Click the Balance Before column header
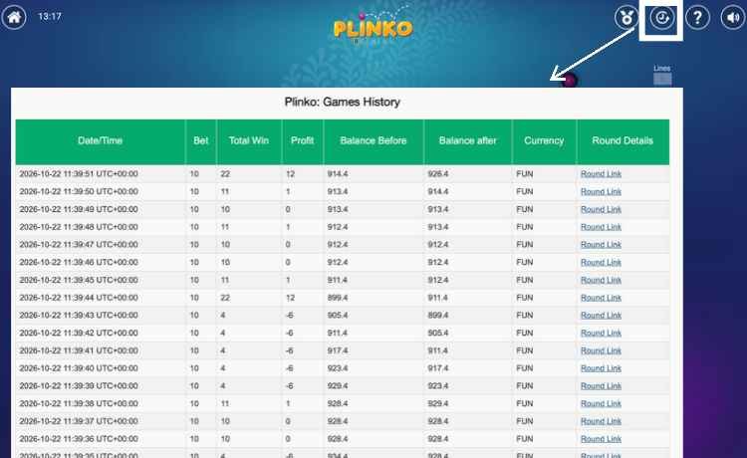The image size is (747, 458). pos(373,141)
